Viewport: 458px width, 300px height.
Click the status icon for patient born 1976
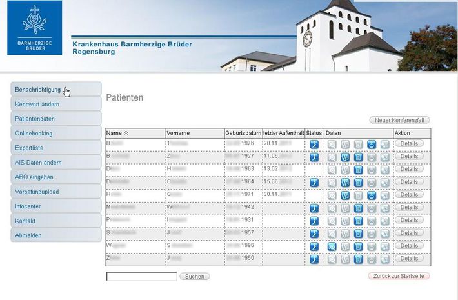[314, 144]
